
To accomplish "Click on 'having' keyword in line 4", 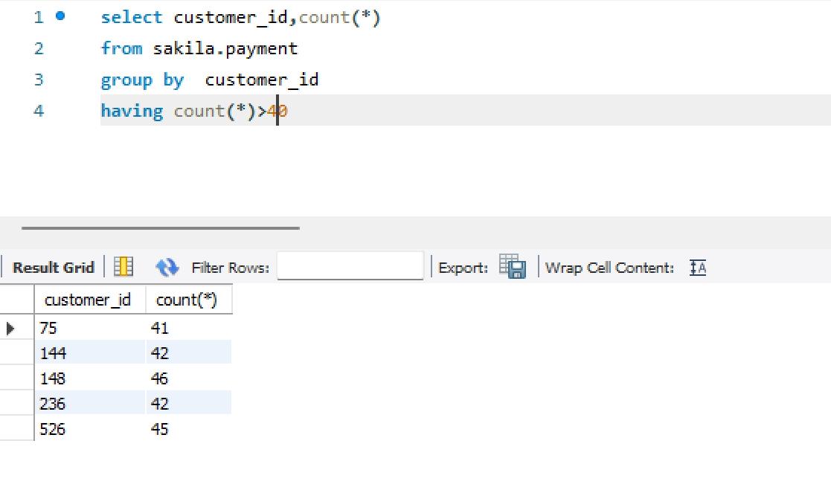I will point(132,111).
